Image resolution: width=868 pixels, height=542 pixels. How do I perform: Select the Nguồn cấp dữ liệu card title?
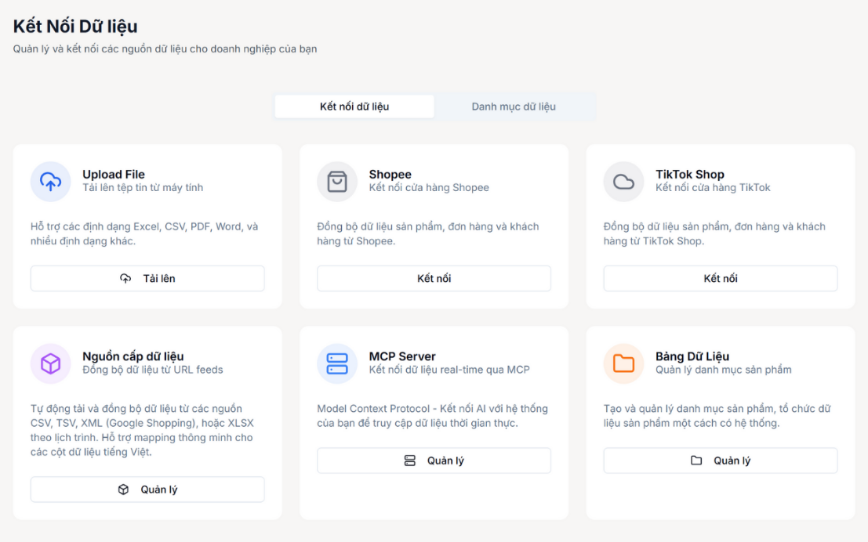pyautogui.click(x=133, y=356)
